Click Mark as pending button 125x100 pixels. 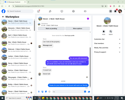51,28
